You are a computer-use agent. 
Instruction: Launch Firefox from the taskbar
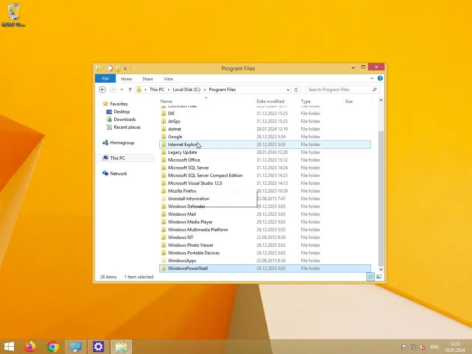pos(30,347)
